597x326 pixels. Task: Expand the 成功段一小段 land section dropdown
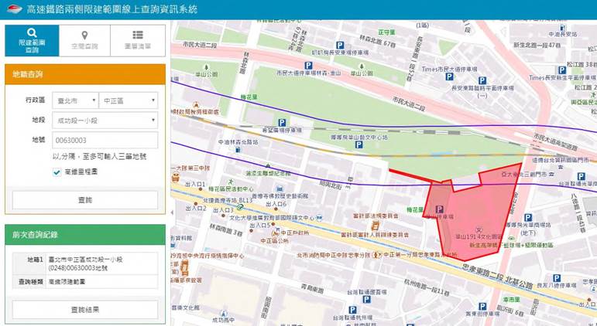coord(105,120)
